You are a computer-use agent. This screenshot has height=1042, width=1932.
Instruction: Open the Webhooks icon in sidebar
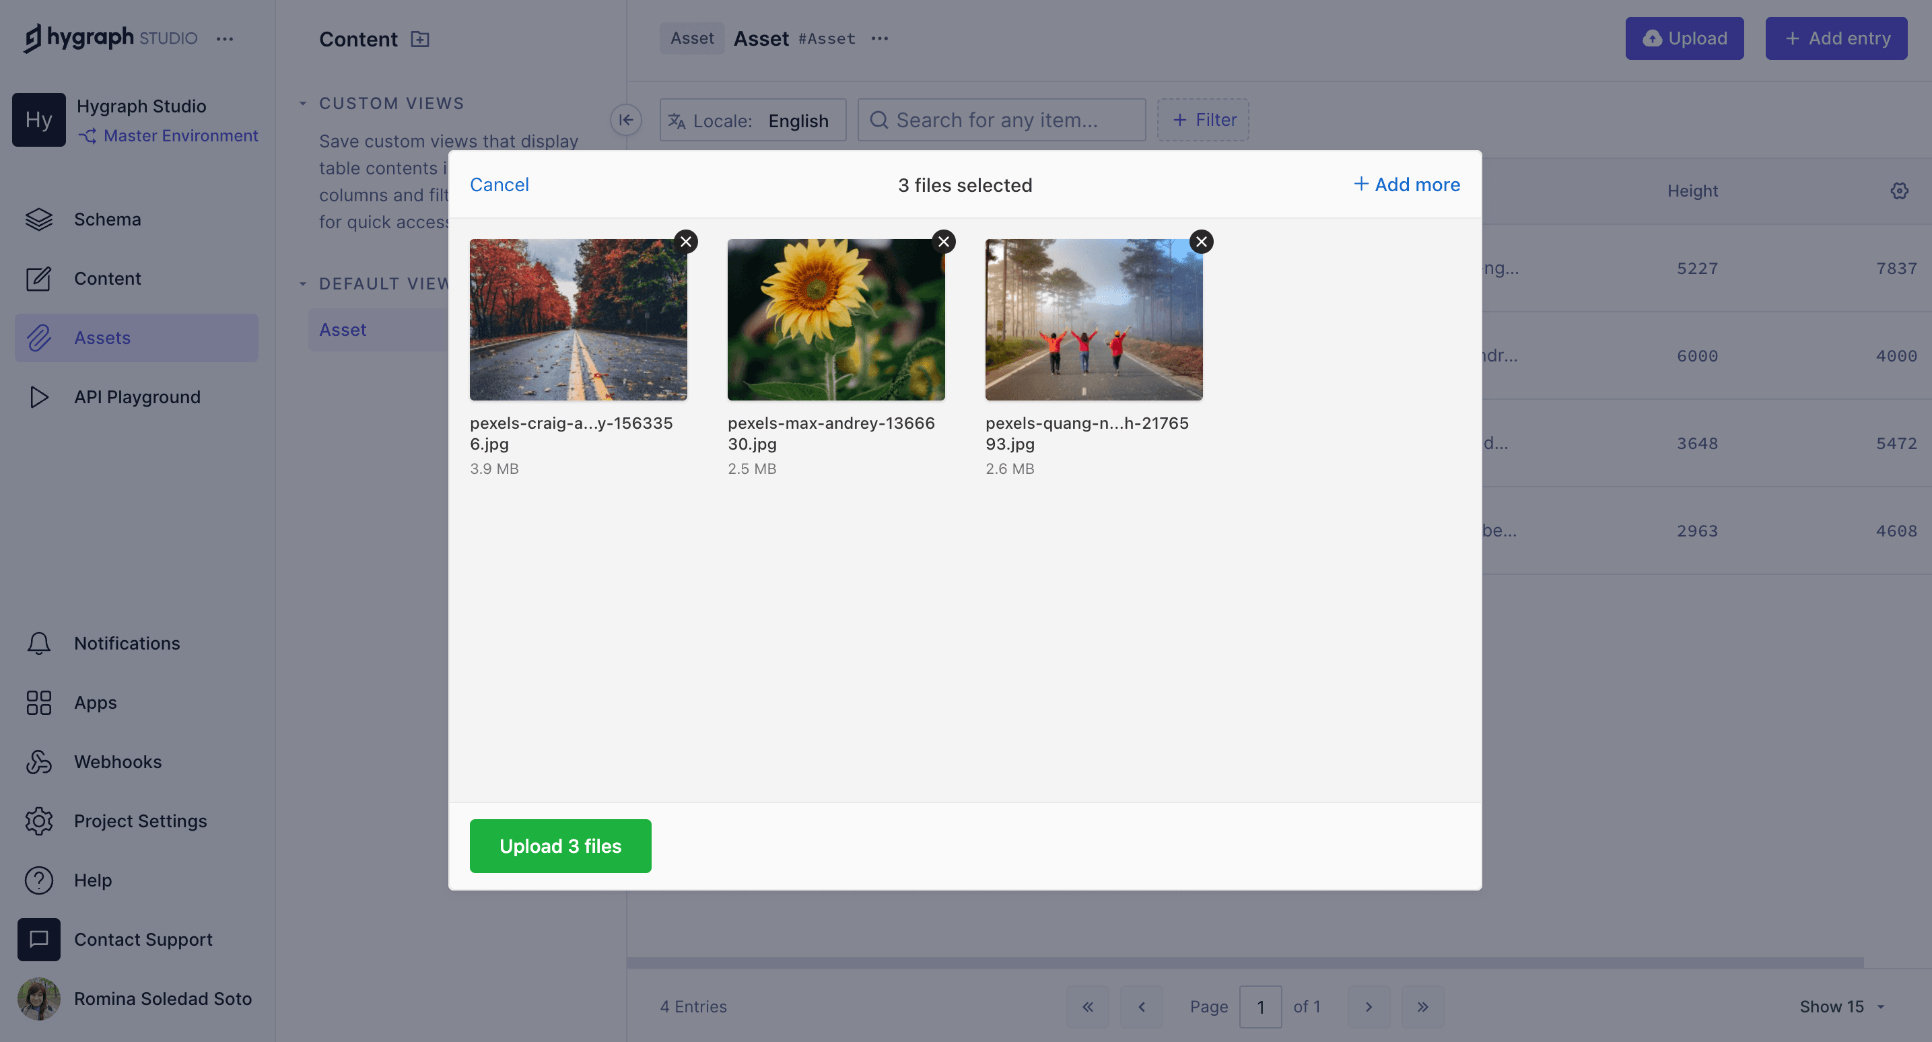point(39,762)
